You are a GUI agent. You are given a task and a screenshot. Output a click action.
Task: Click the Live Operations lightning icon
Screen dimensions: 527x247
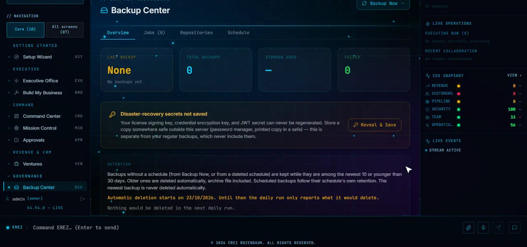427,23
